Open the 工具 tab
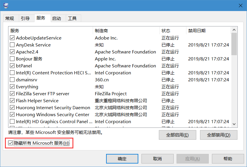247x167 pixels. (x=72, y=18)
